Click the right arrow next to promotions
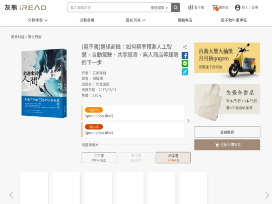272x204 pixels. pyautogui.click(x=188, y=121)
